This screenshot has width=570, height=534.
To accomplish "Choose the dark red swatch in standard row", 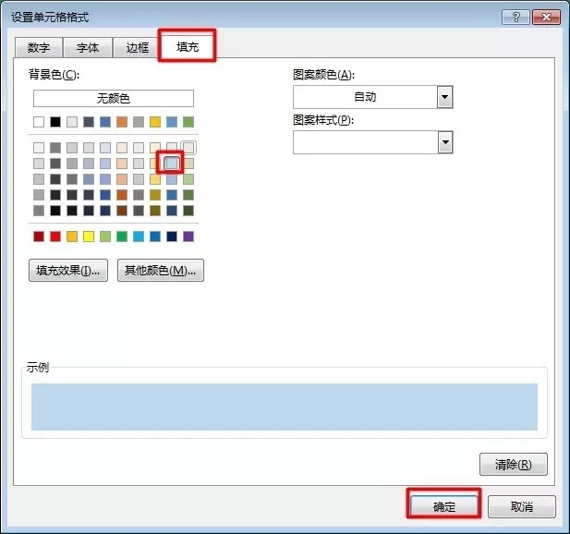I will (39, 237).
